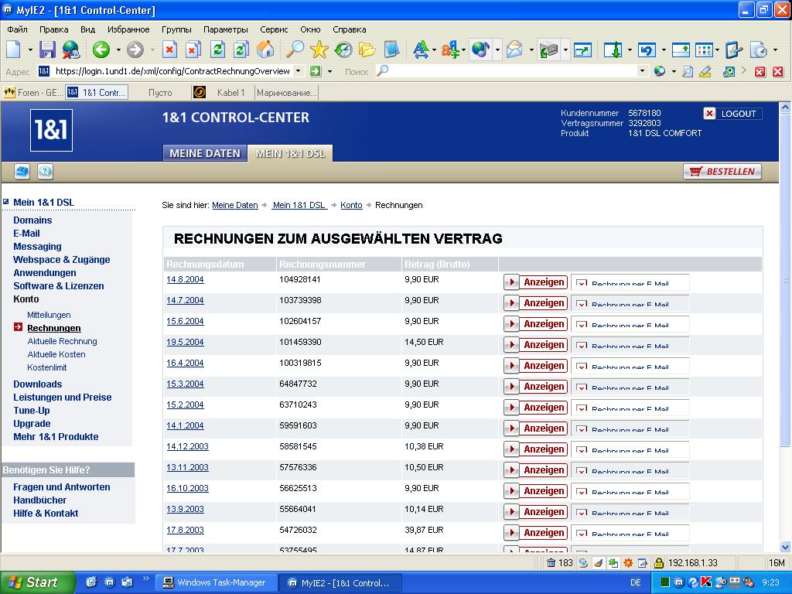Click Anzeigen for invoice 104928141
The image size is (792, 594).
pyautogui.click(x=536, y=282)
